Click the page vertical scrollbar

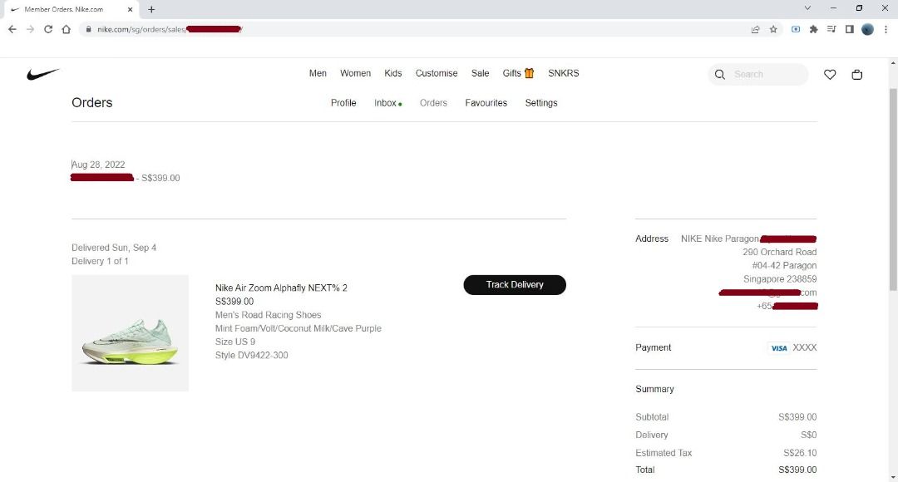click(893, 189)
